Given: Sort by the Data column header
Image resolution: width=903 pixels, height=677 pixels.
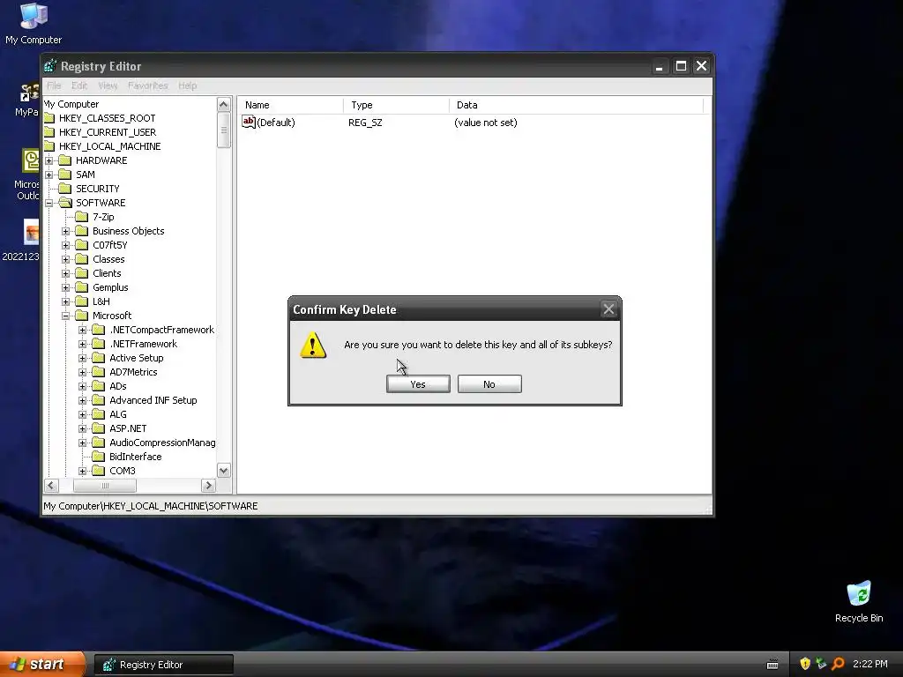Looking at the screenshot, I should [577, 105].
